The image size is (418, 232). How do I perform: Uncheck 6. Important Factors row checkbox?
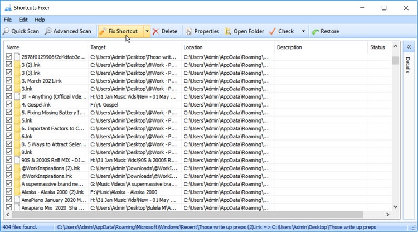9,128
